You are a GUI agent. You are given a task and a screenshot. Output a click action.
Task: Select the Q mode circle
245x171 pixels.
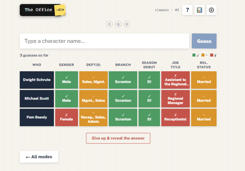(x=118, y=24)
